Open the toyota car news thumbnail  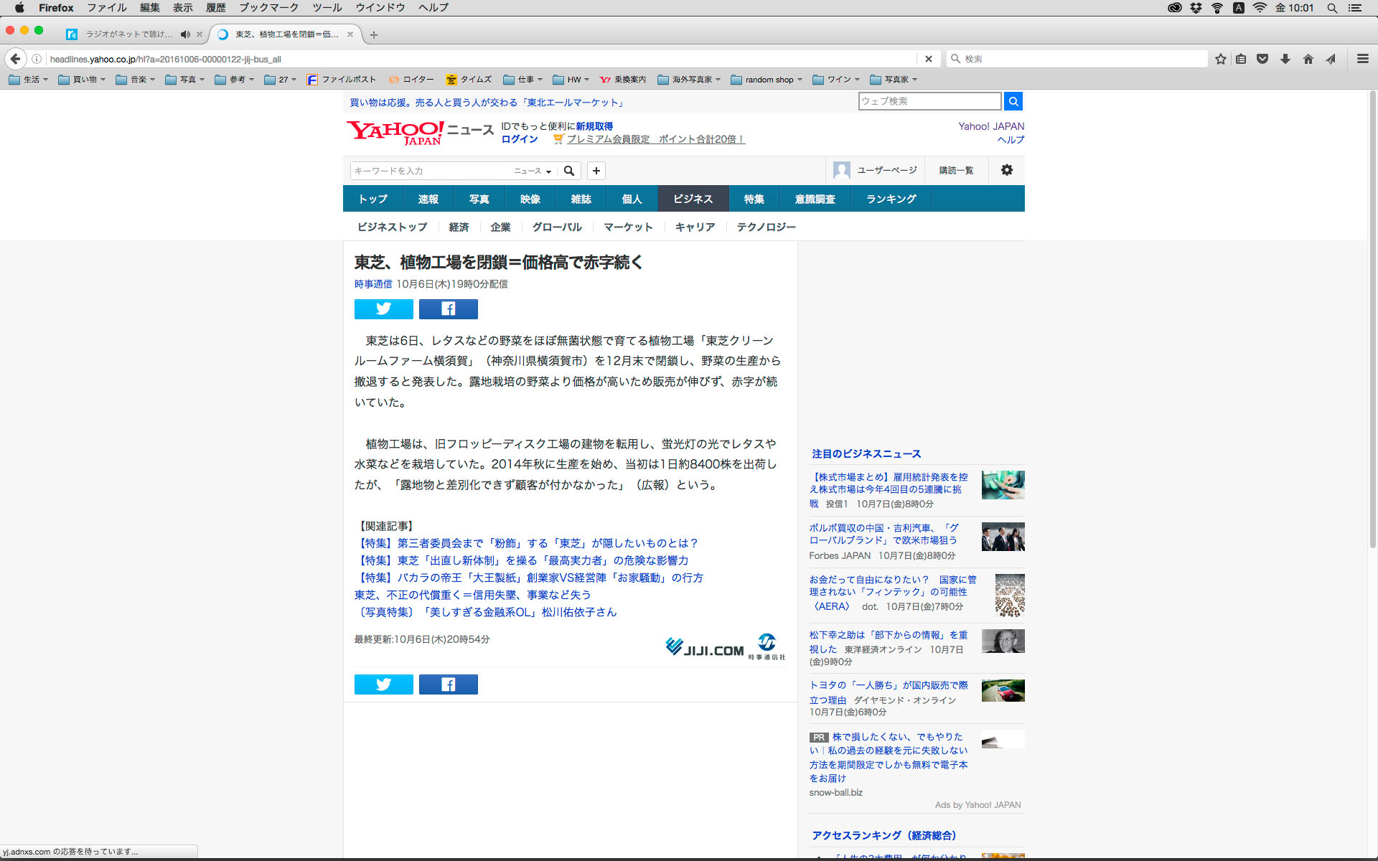click(x=1003, y=690)
